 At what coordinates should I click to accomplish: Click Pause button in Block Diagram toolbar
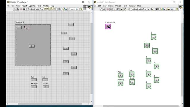(111, 9)
